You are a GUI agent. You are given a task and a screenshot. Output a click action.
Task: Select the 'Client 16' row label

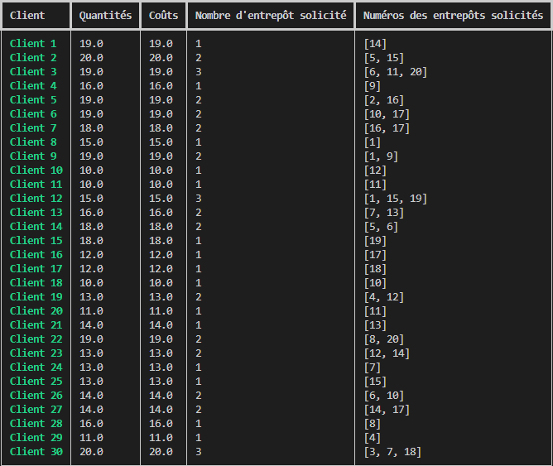pyautogui.click(x=36, y=254)
